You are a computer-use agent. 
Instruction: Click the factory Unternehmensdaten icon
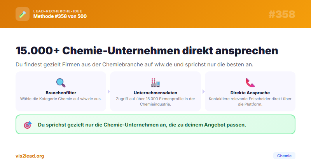(x=155, y=83)
